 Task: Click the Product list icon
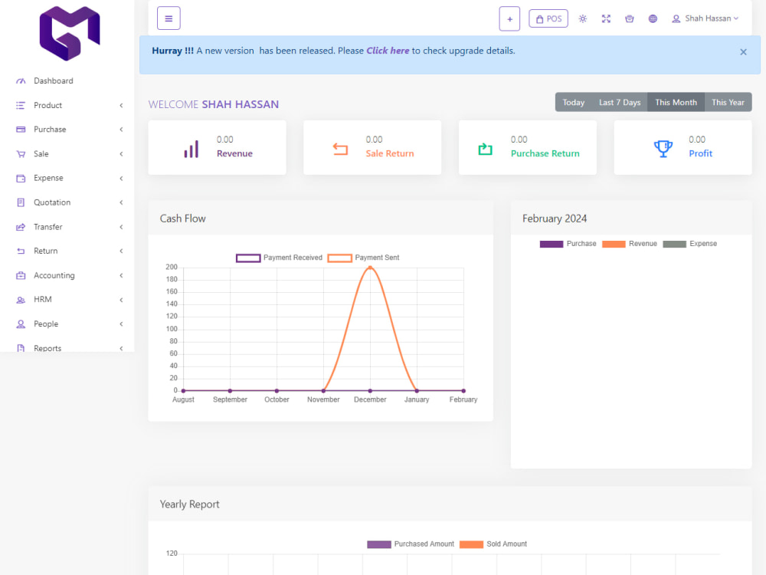(21, 105)
